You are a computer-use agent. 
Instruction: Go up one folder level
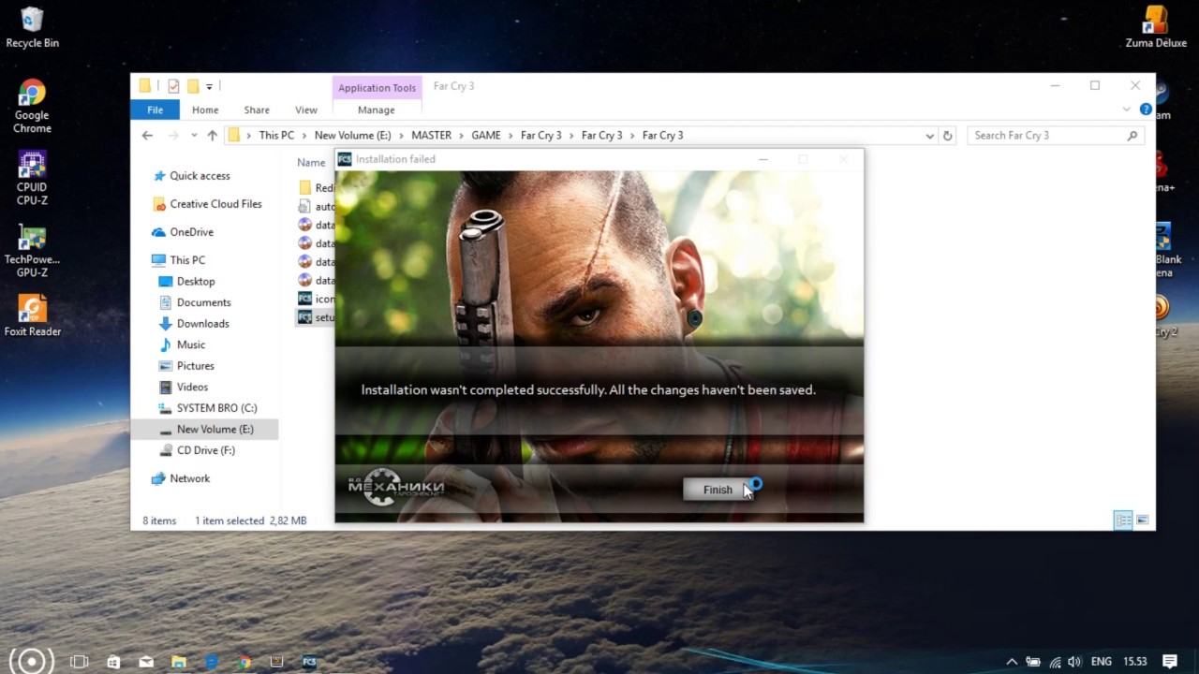click(213, 136)
